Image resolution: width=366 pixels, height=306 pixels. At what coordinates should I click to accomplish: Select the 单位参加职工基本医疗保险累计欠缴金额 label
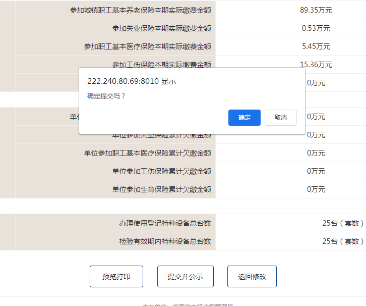click(147, 153)
